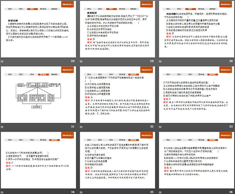The height and width of the screenshot is (194, 235).
Task: Click the animation star icon under slide 28
Action: click(2, 61)
